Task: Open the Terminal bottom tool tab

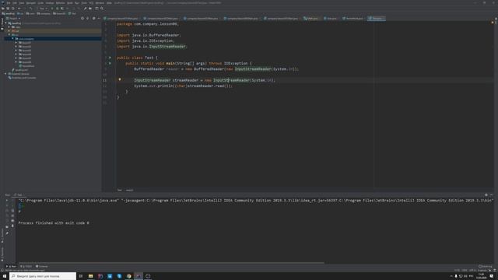Action: point(42,266)
